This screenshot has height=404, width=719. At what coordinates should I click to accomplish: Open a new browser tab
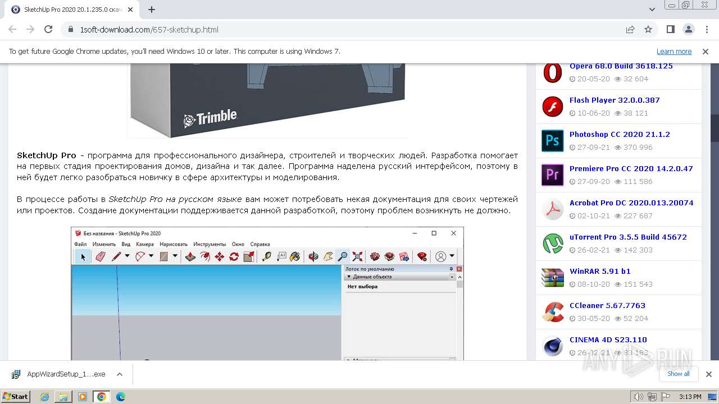[152, 10]
